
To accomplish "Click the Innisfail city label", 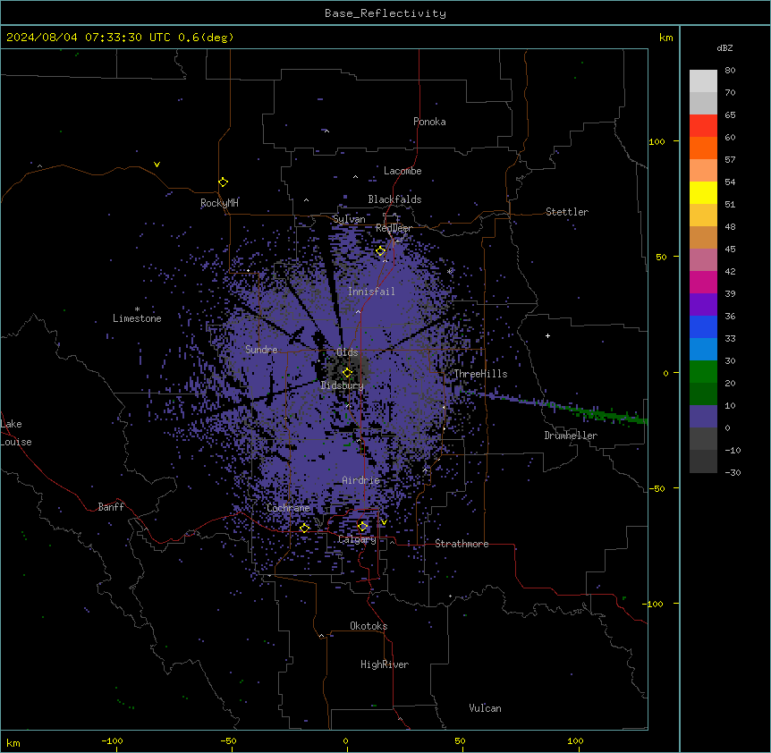I will [x=371, y=292].
